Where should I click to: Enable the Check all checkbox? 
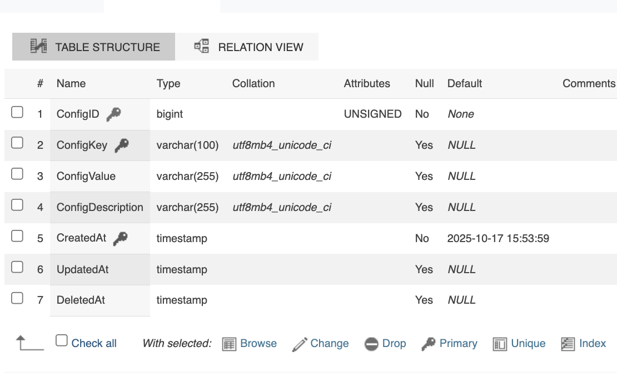click(62, 340)
